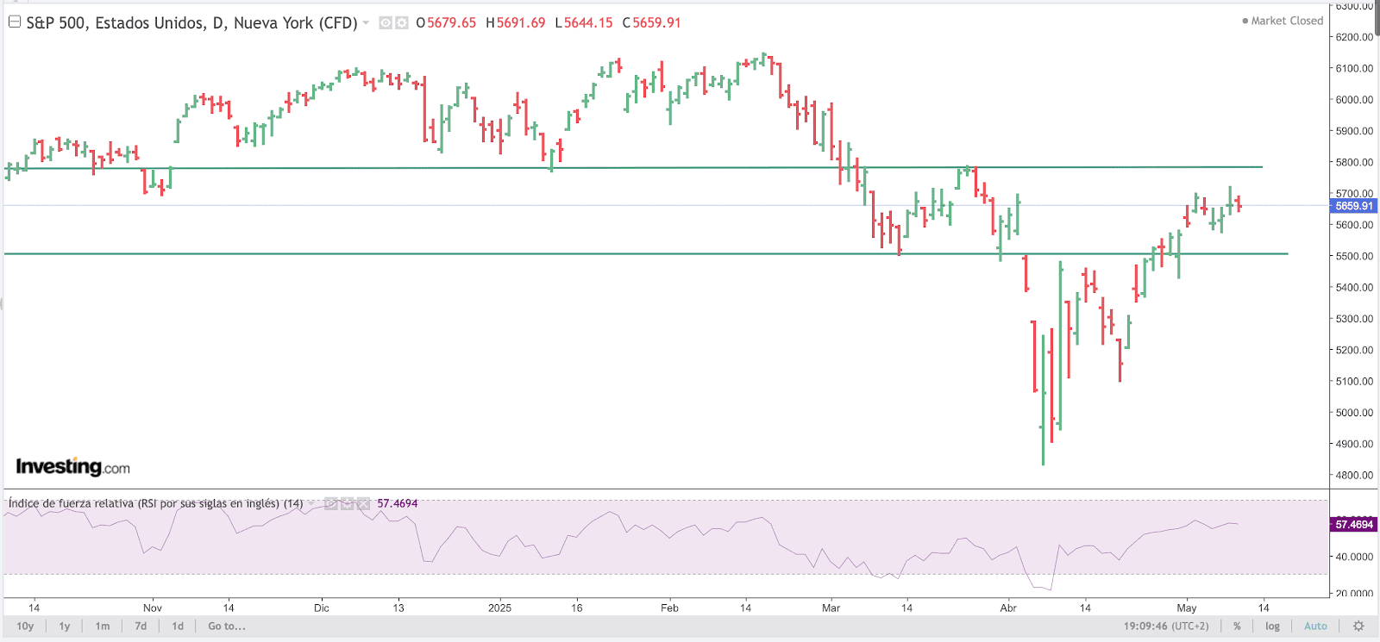Open the S&P 500 symbol dropdown arrow
The image size is (1380, 642).
366,23
